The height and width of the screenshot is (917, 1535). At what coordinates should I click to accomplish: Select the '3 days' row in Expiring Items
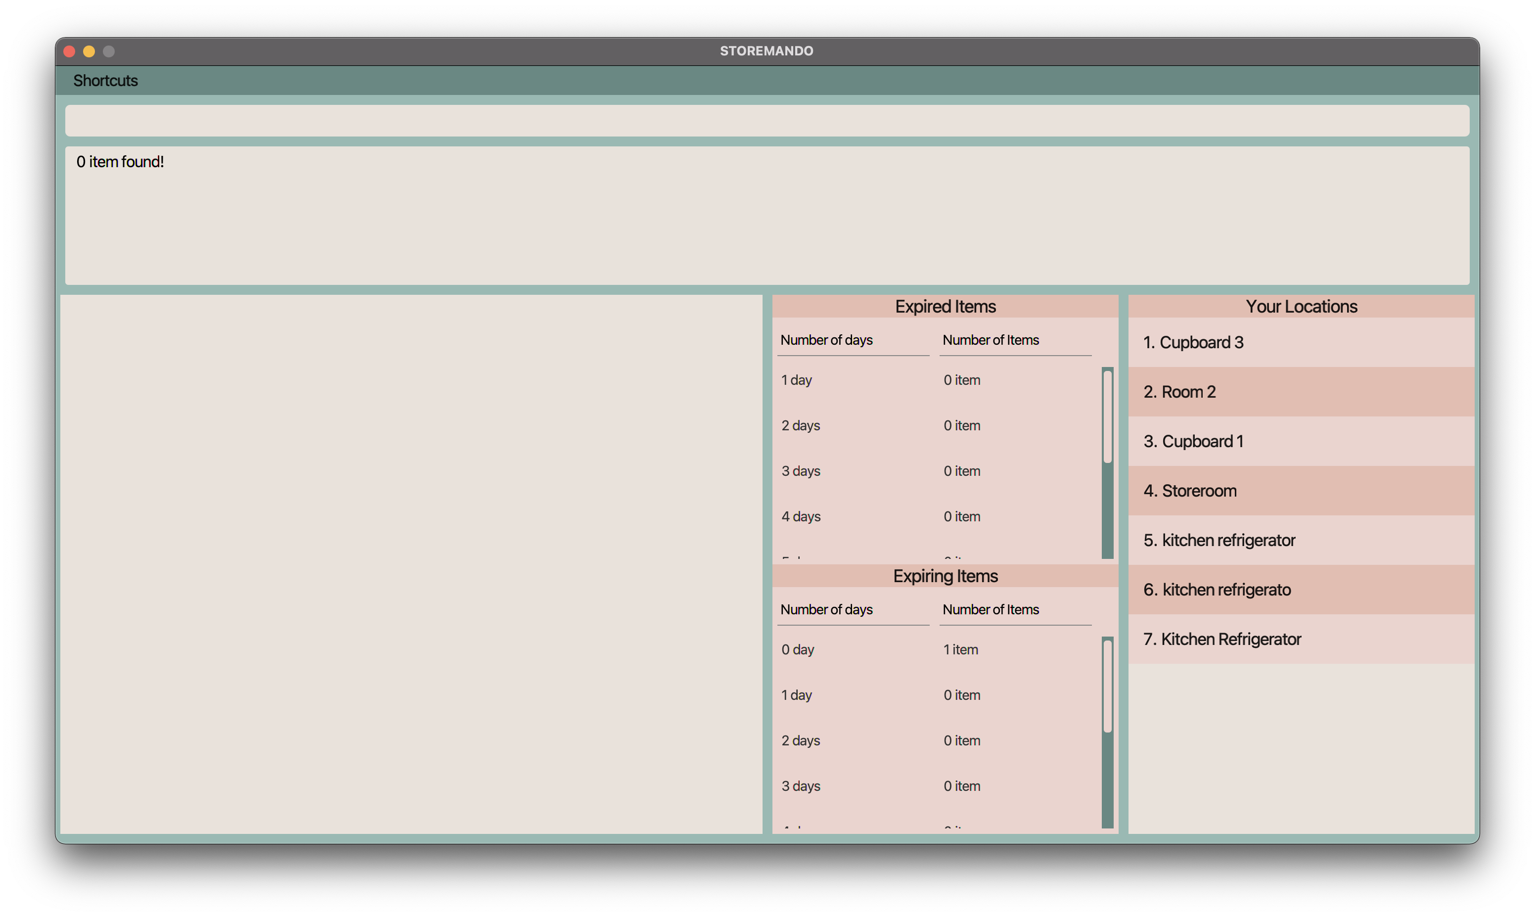click(936, 786)
